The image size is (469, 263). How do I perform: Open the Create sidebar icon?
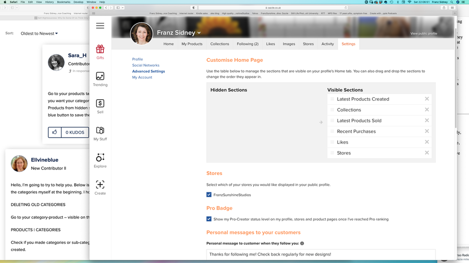(100, 187)
